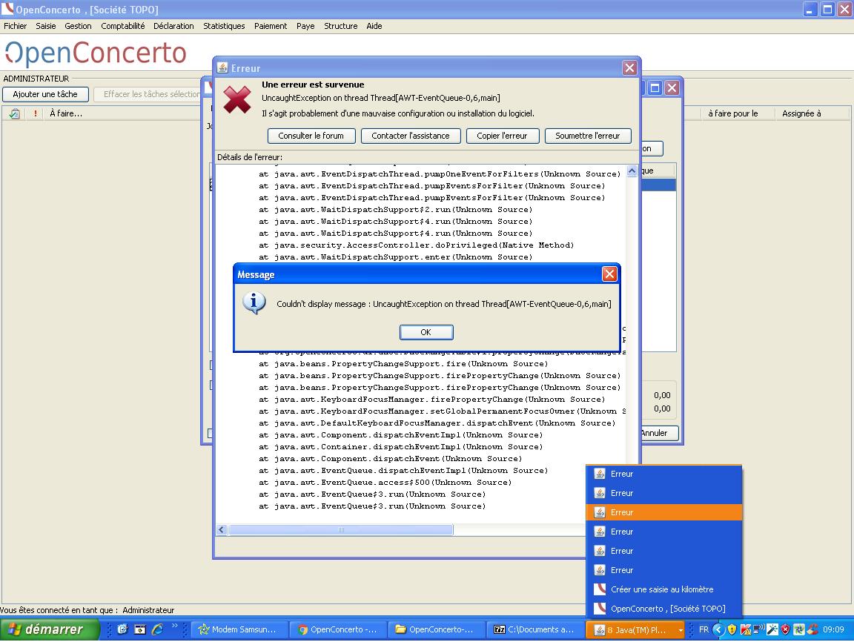Viewport: 854px width, 642px height.
Task: Click the red exclamation priority column header
Action: coord(36,113)
